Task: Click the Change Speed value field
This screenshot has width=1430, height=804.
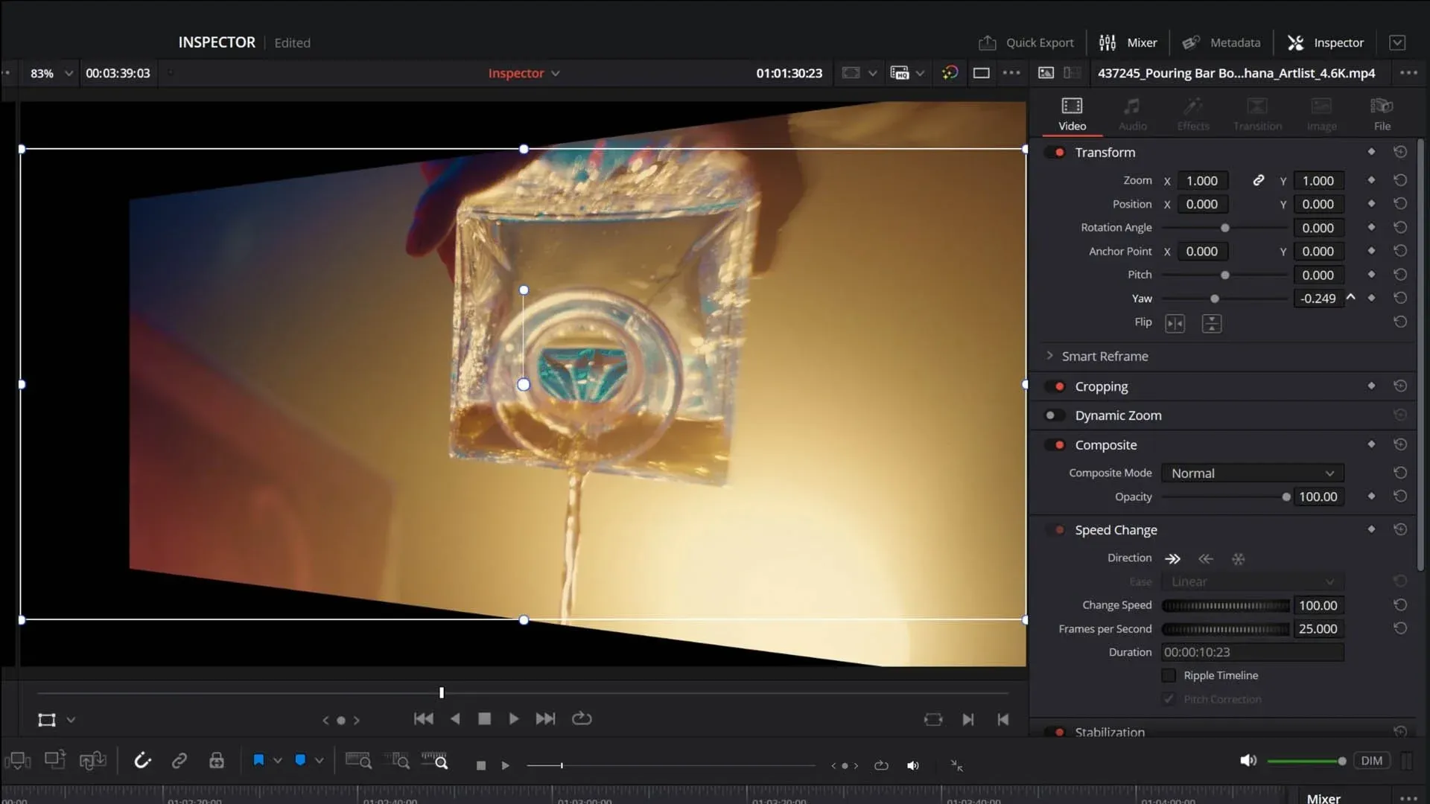Action: [x=1318, y=605]
